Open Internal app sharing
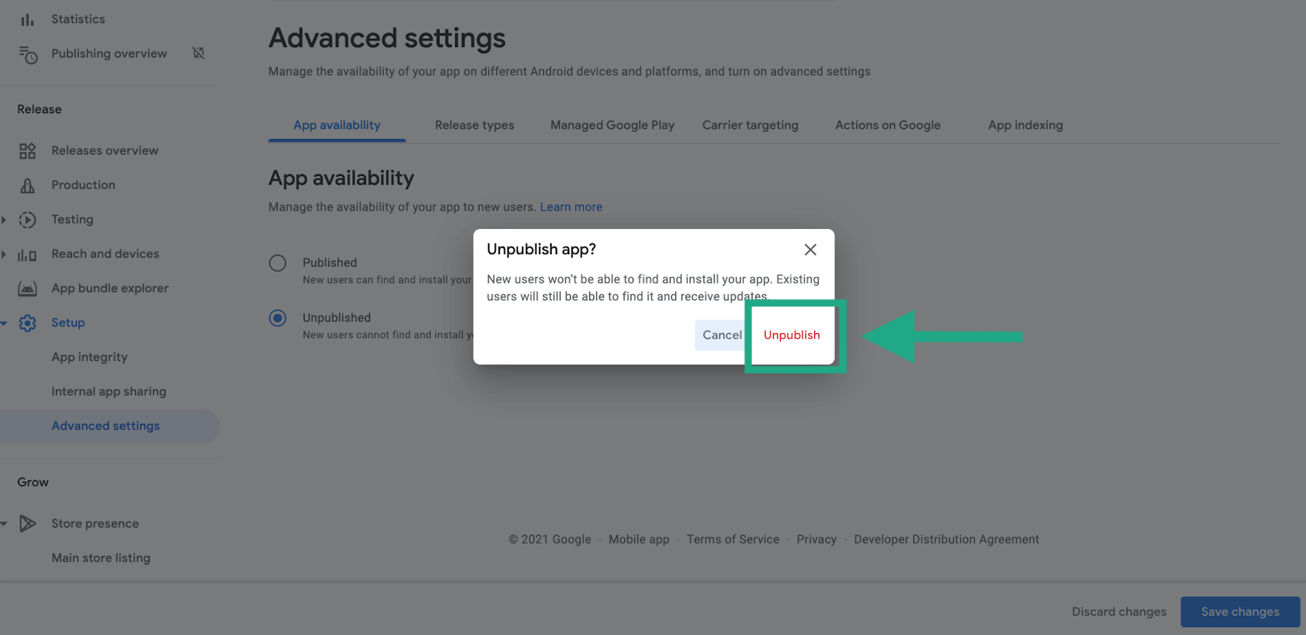1306x635 pixels. point(109,392)
